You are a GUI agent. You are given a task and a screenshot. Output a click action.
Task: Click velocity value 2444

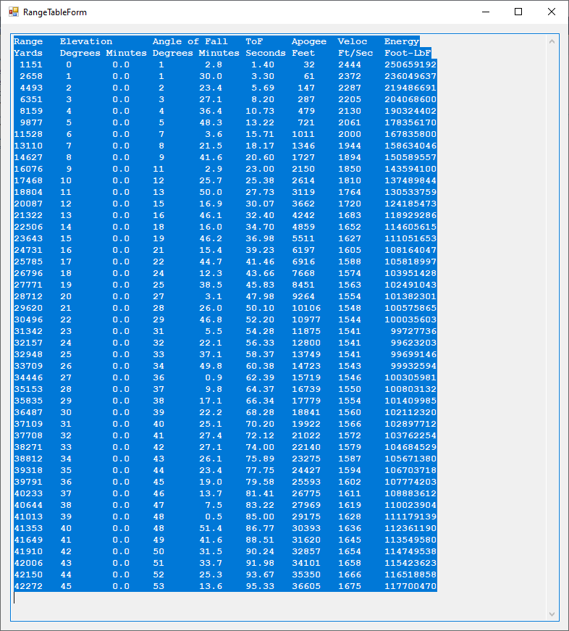click(350, 64)
